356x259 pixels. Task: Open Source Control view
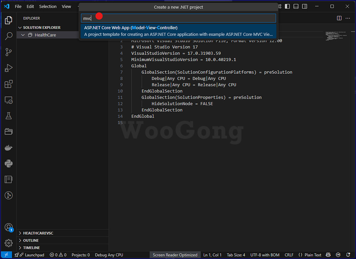point(8,52)
